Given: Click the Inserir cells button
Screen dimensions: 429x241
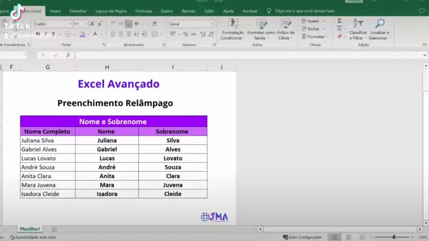Looking at the screenshot, I should coord(312,21).
